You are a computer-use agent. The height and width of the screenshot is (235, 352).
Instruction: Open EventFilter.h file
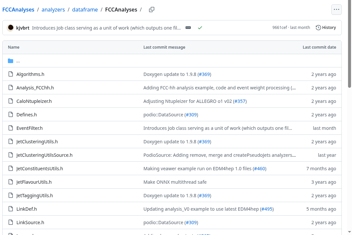(x=29, y=128)
